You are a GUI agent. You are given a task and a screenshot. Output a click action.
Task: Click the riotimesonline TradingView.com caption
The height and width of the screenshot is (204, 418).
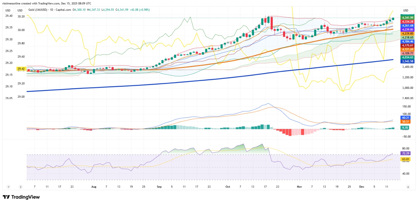(47, 3)
